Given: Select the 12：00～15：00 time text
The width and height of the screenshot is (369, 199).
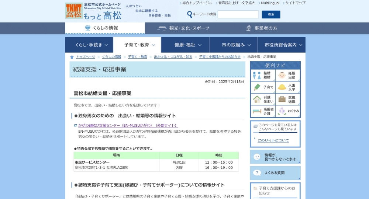Looking at the screenshot, I should tap(219, 163).
